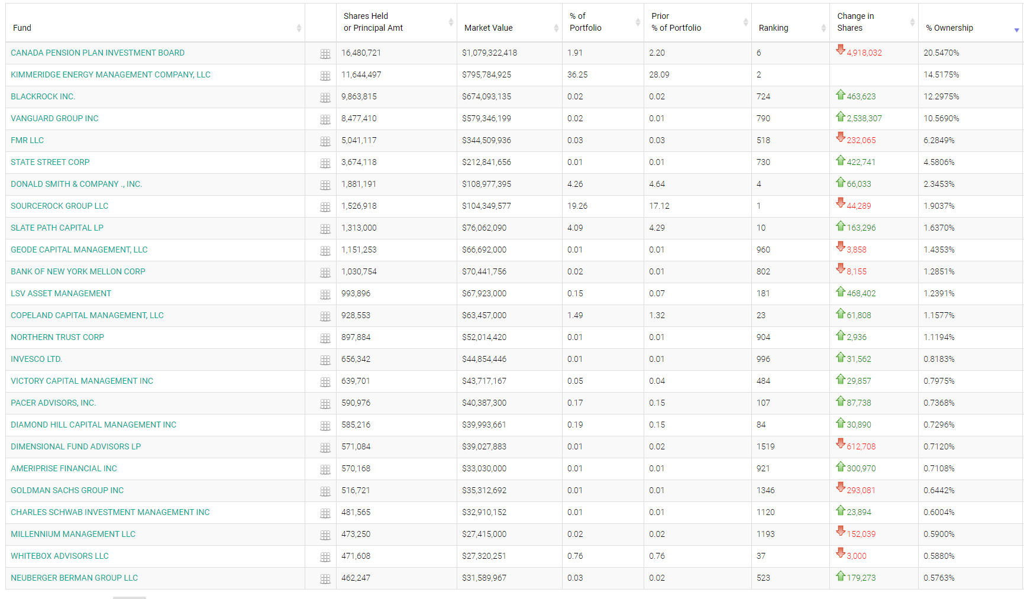This screenshot has width=1024, height=599.
Task: Open grid icon for Neuberger Berman row
Action: [325, 579]
